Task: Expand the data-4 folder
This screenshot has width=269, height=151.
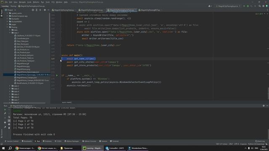Action: [x=10, y=91]
